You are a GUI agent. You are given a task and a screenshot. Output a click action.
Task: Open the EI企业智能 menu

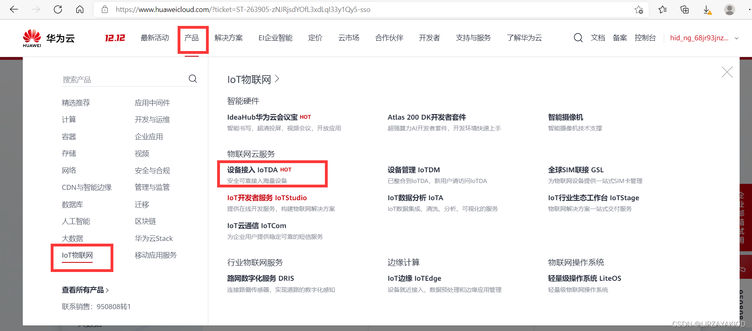(275, 38)
